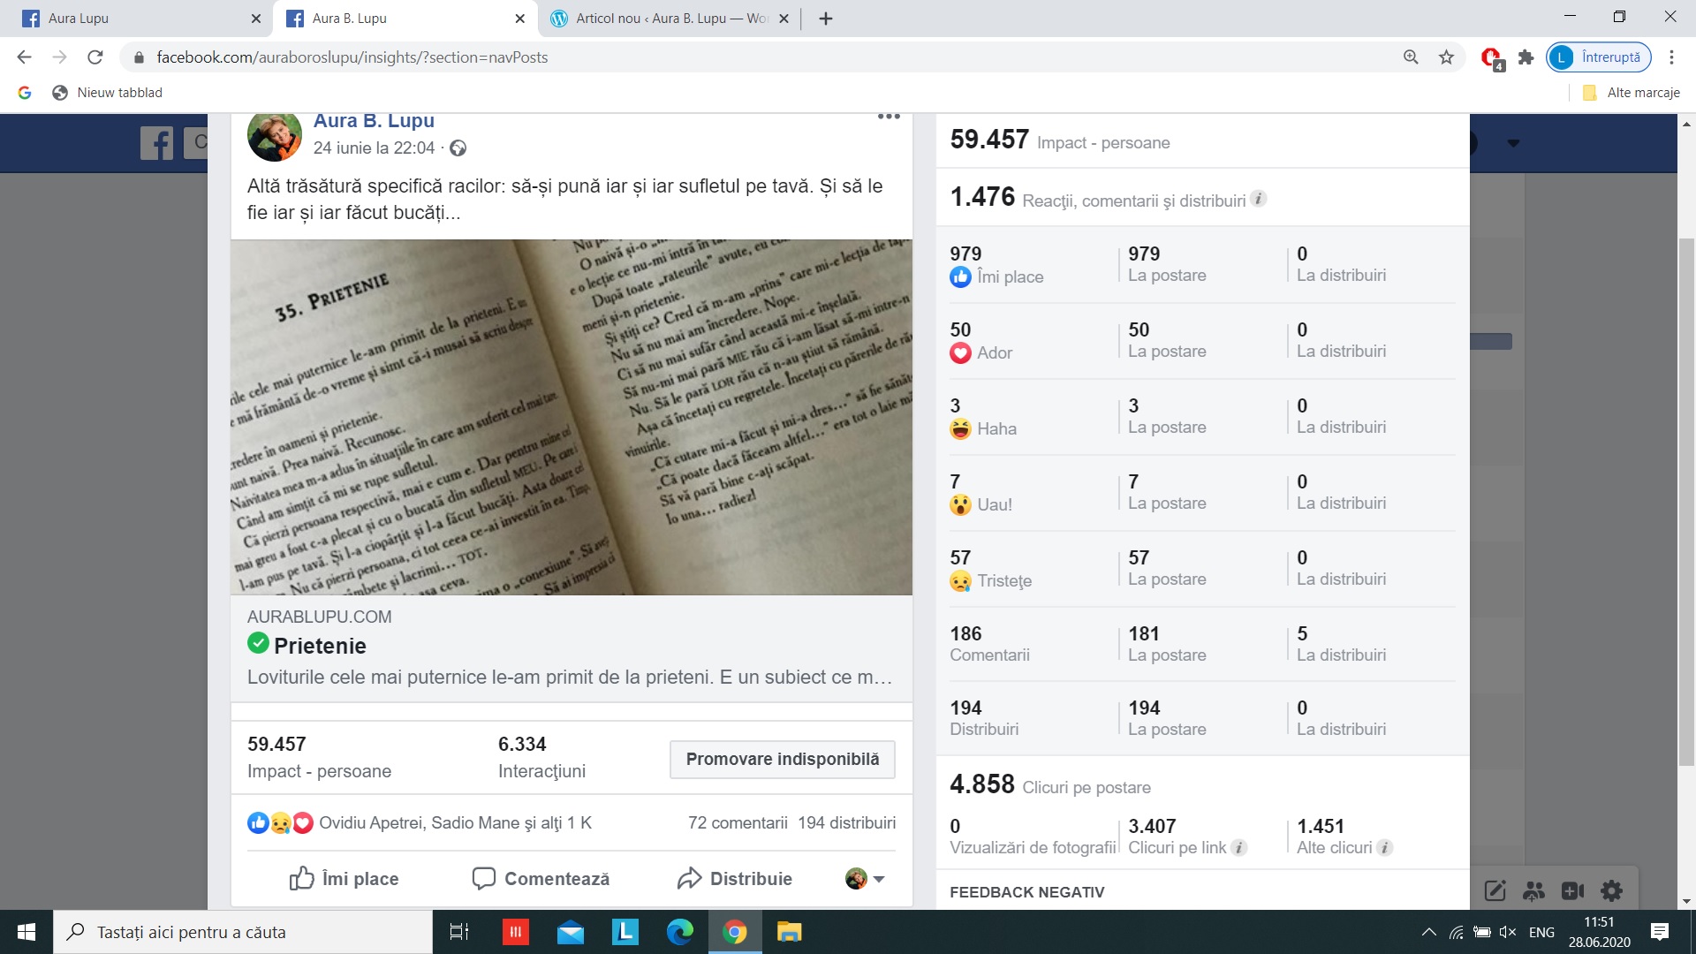The height and width of the screenshot is (954, 1696).
Task: Open the Aura B. Lupu page name link
Action: (374, 121)
